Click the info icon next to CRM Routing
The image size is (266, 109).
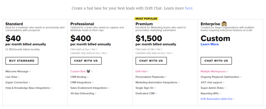point(88,77)
